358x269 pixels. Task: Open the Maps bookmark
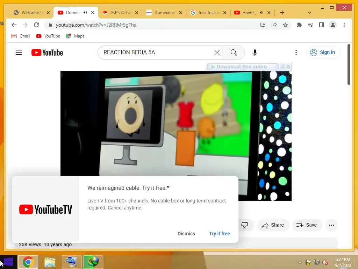click(x=75, y=36)
